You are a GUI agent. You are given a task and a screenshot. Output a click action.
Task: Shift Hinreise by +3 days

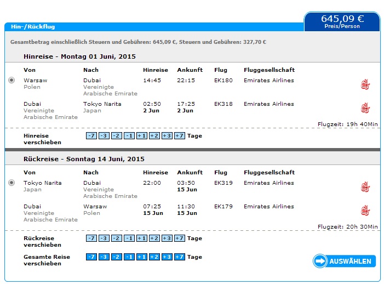pyautogui.click(x=167, y=136)
